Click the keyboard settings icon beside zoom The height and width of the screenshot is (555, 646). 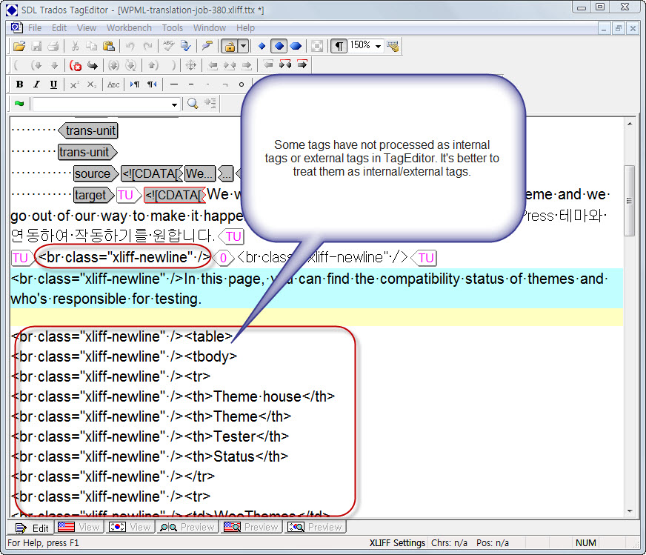393,46
